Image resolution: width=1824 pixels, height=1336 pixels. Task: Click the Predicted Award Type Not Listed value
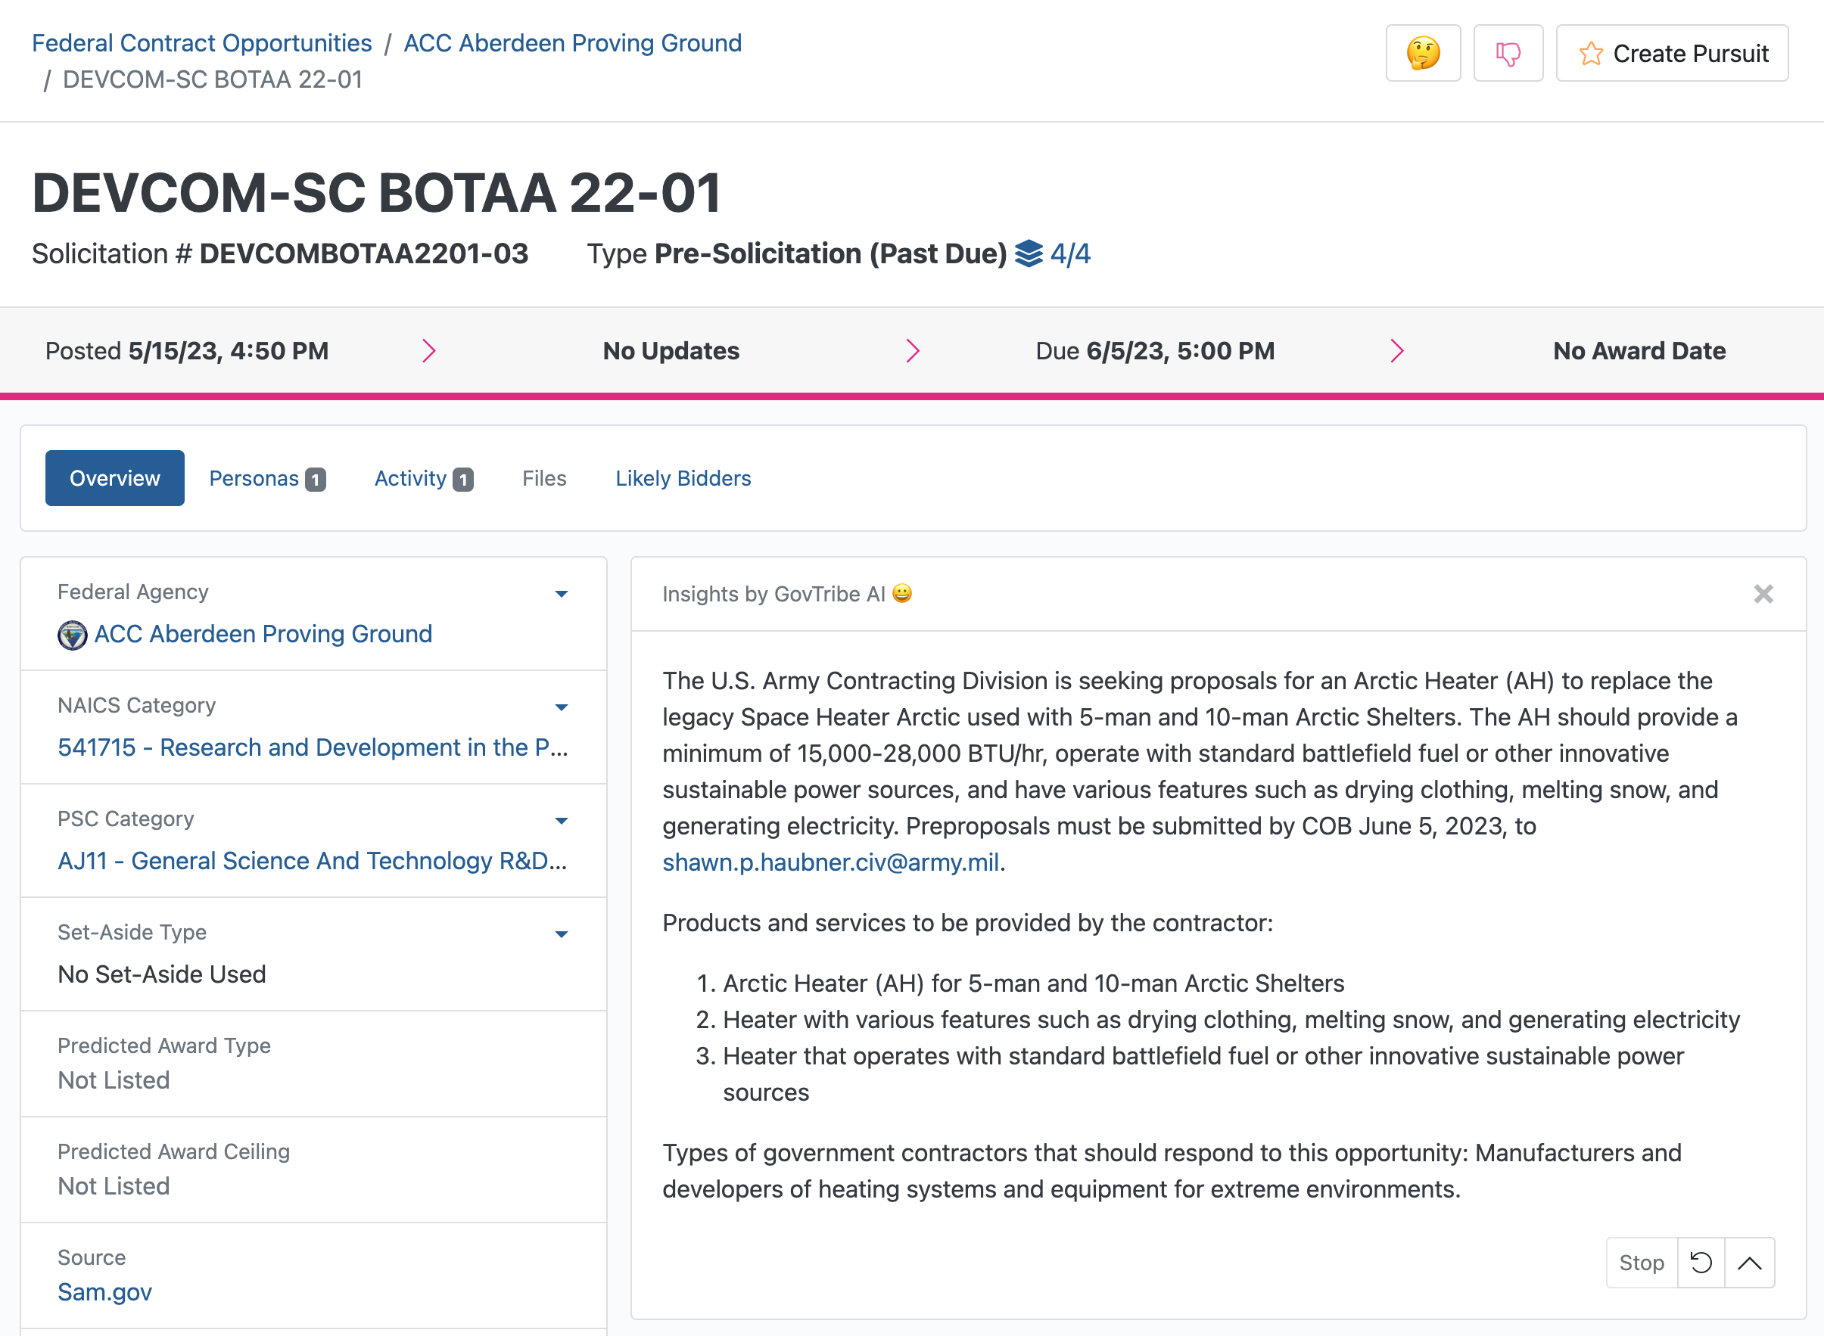[x=114, y=1080]
